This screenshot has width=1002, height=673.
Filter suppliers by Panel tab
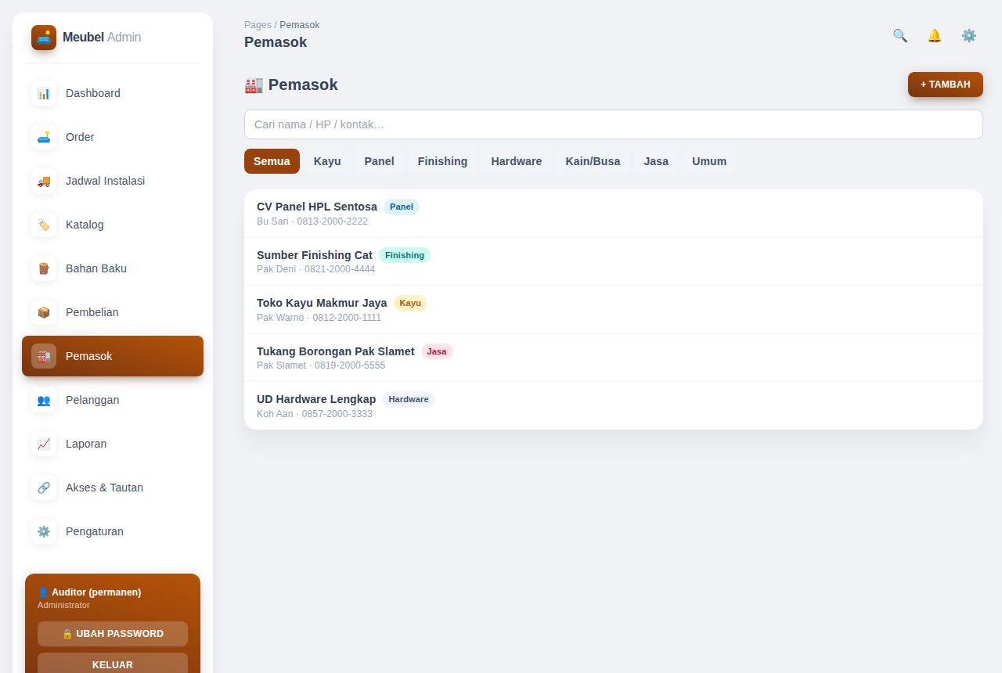click(x=379, y=161)
